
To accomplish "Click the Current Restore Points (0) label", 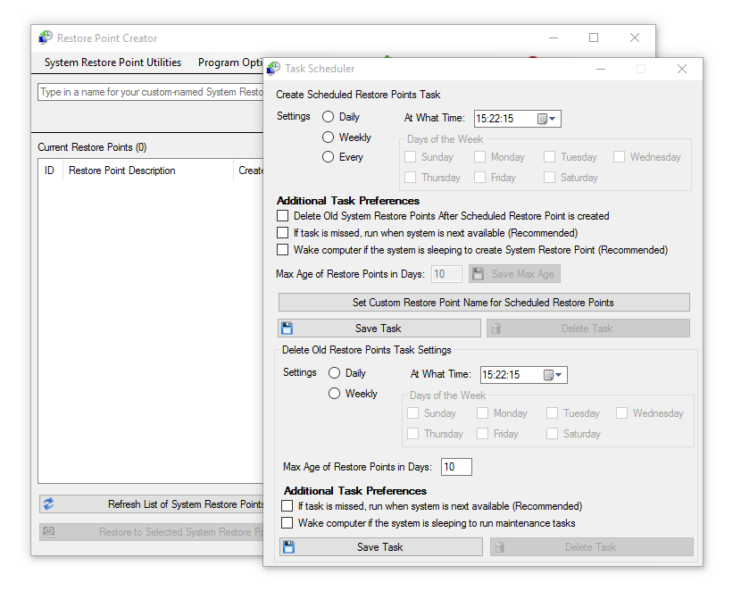I will click(x=92, y=147).
